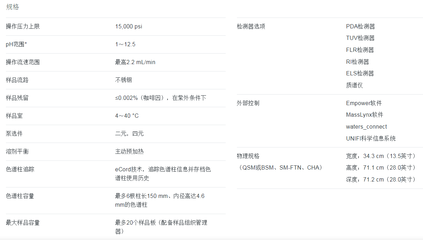Select the FLR检测器 entry
The width and height of the screenshot is (423, 240).
[x=360, y=50]
